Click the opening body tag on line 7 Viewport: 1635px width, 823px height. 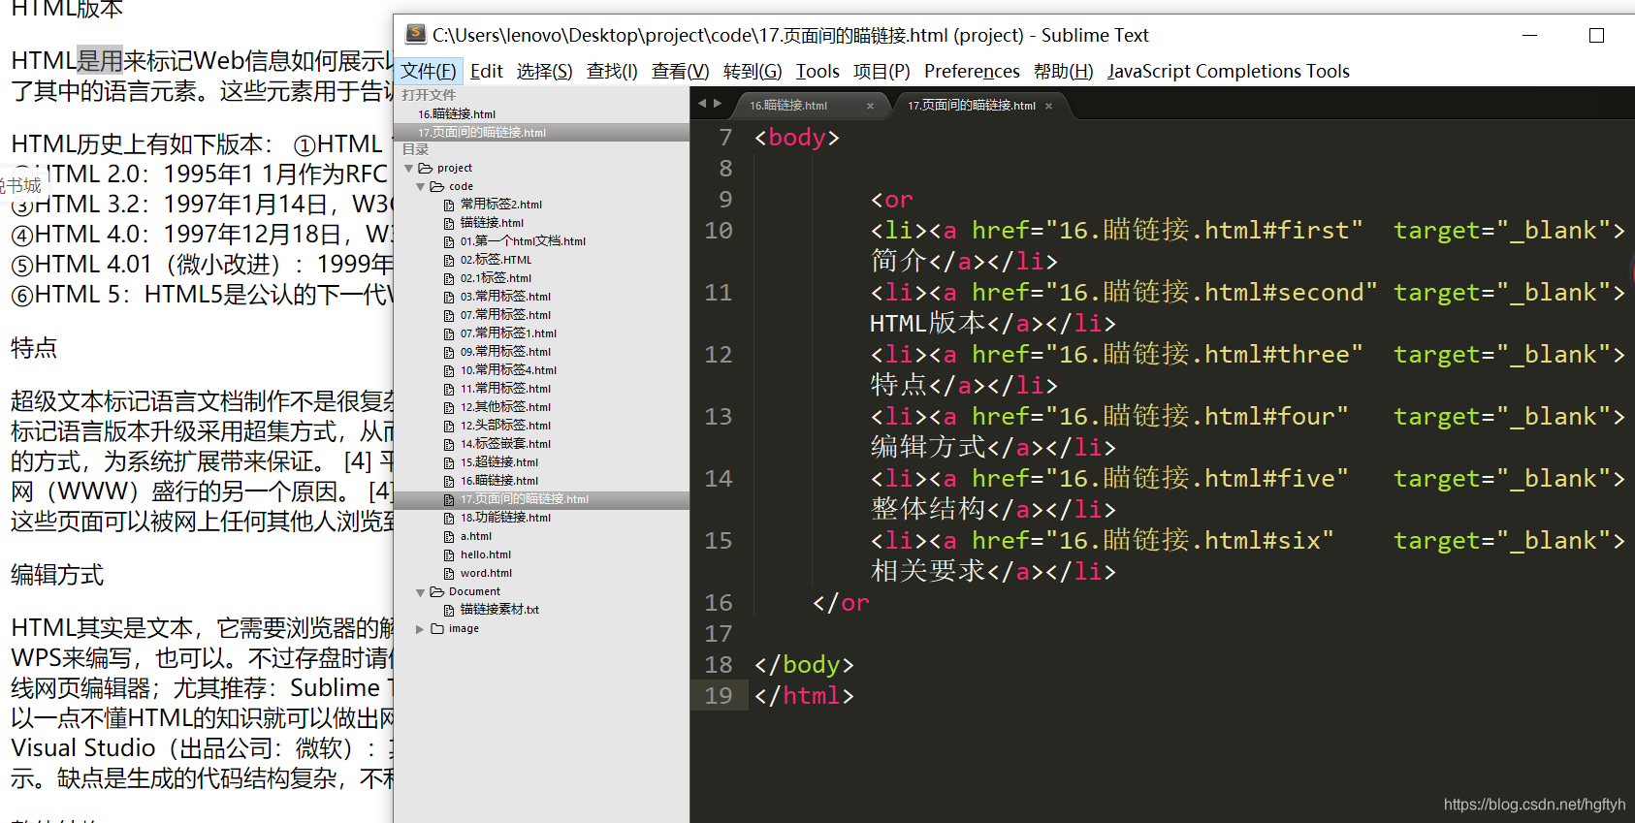(796, 138)
